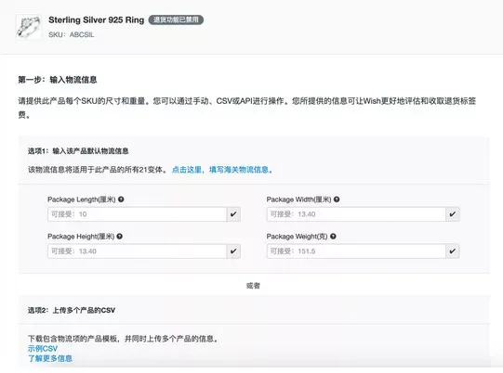
Task: Confirm Package Weight with its checkmark button
Action: 453,251
